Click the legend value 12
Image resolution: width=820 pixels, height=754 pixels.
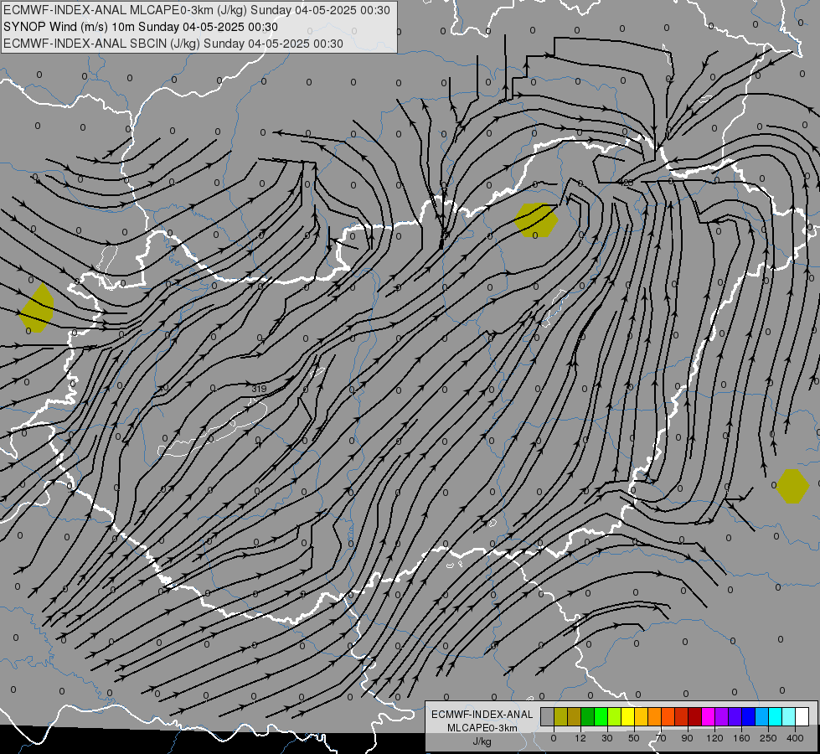[x=580, y=738]
